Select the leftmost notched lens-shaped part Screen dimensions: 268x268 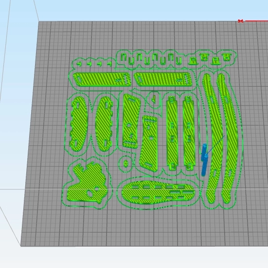pyautogui.click(x=78, y=124)
